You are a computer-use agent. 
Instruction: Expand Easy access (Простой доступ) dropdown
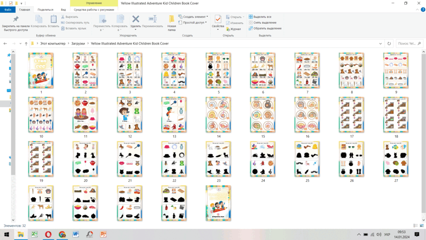coord(193,23)
